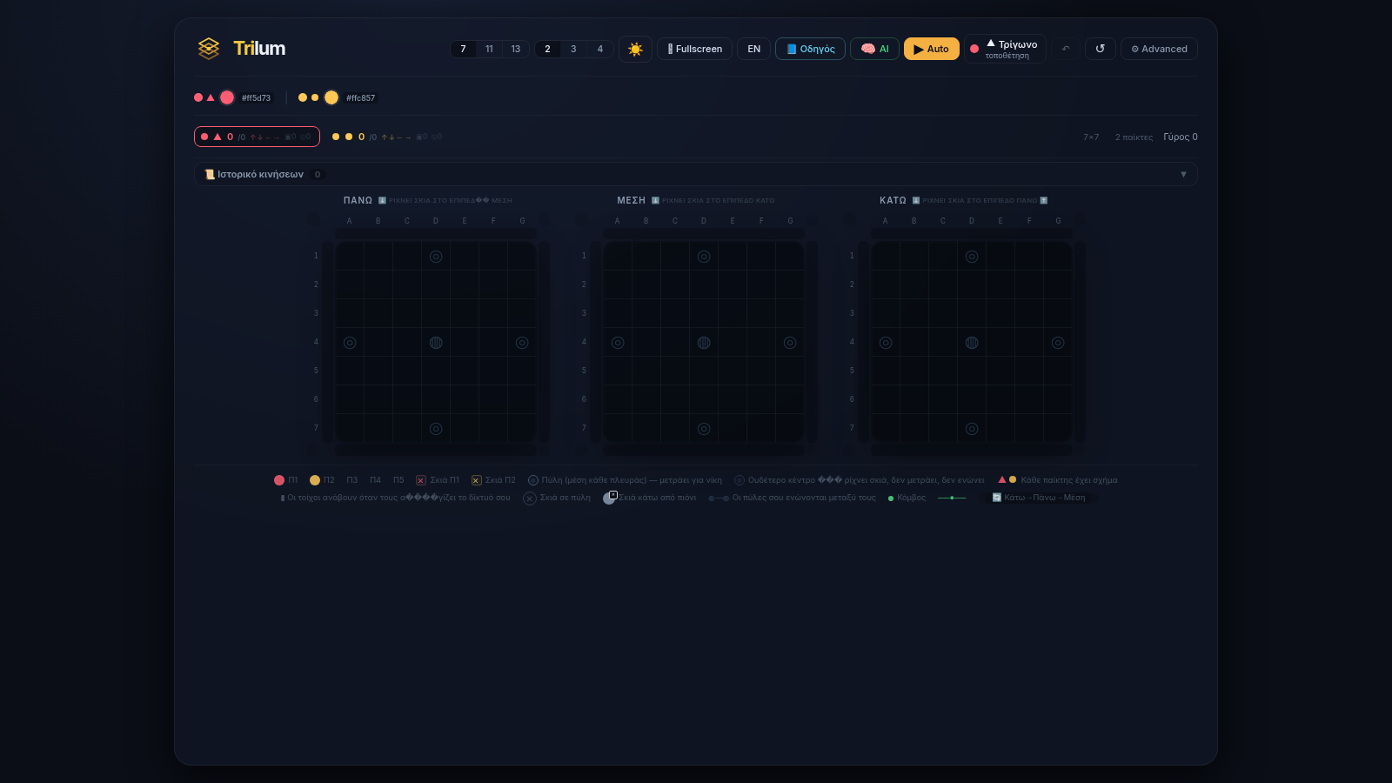
Task: Undo last move with curved arrow
Action: 1066,49
